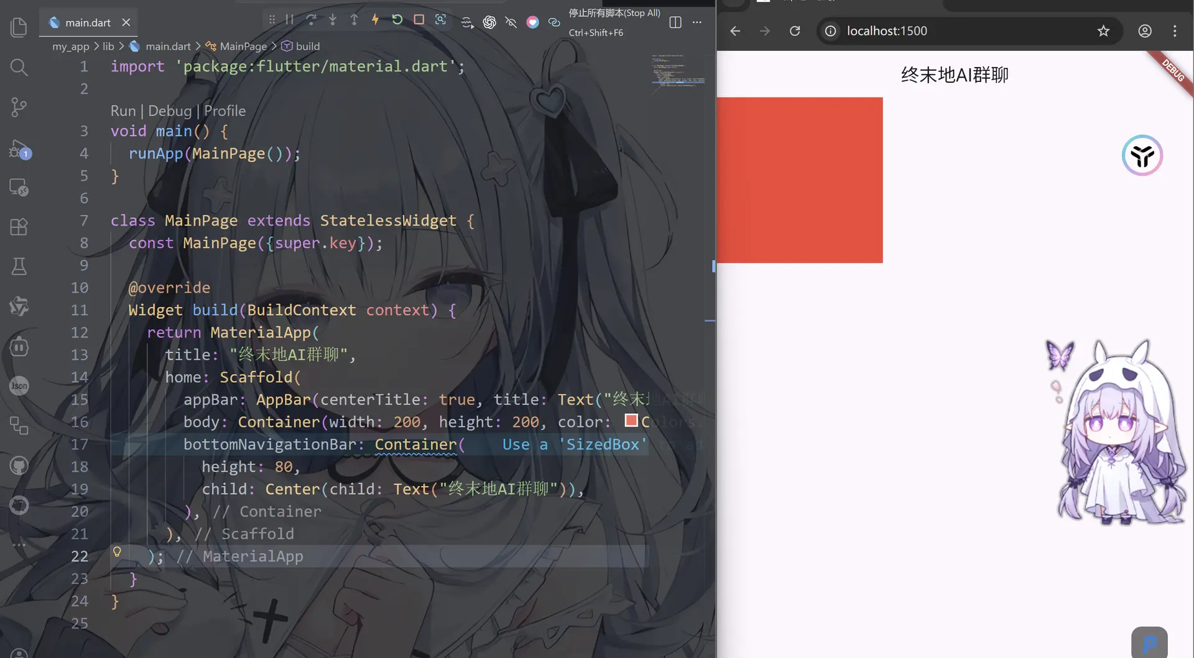1194x658 pixels.
Task: Open the Explorer view in the activity bar
Action: [19, 27]
